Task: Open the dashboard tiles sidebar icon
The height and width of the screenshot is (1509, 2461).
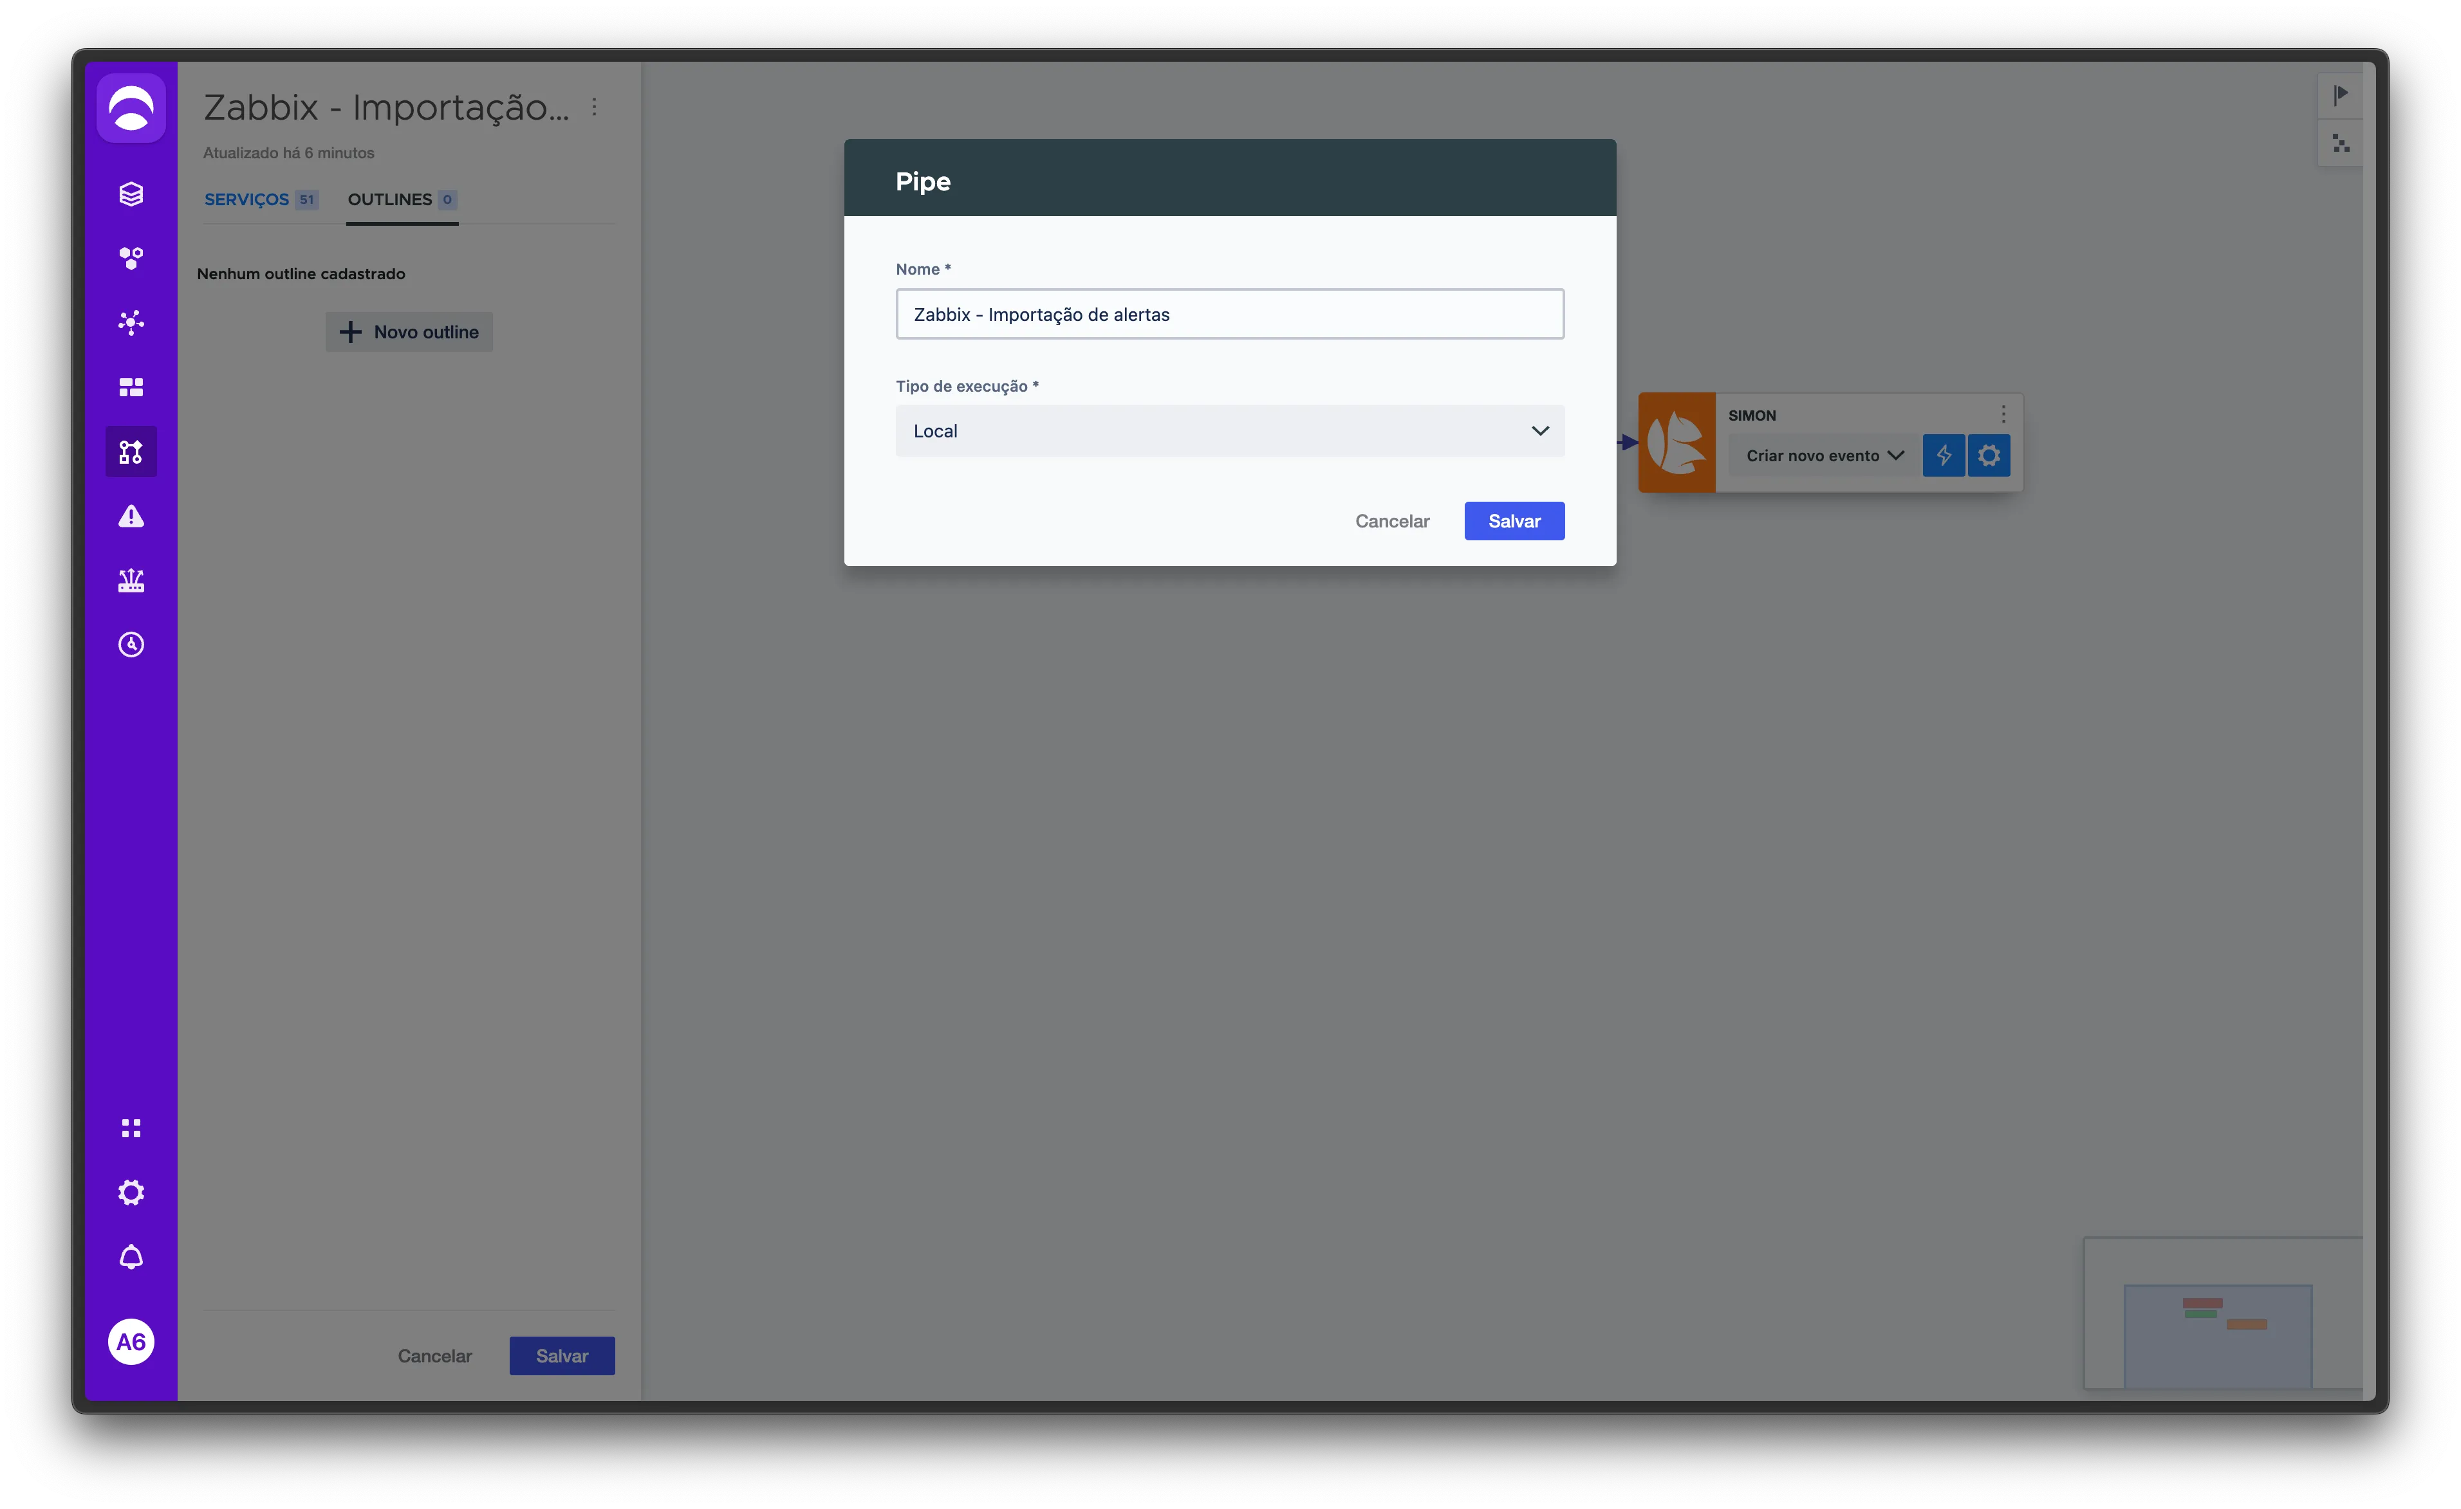Action: point(131,387)
